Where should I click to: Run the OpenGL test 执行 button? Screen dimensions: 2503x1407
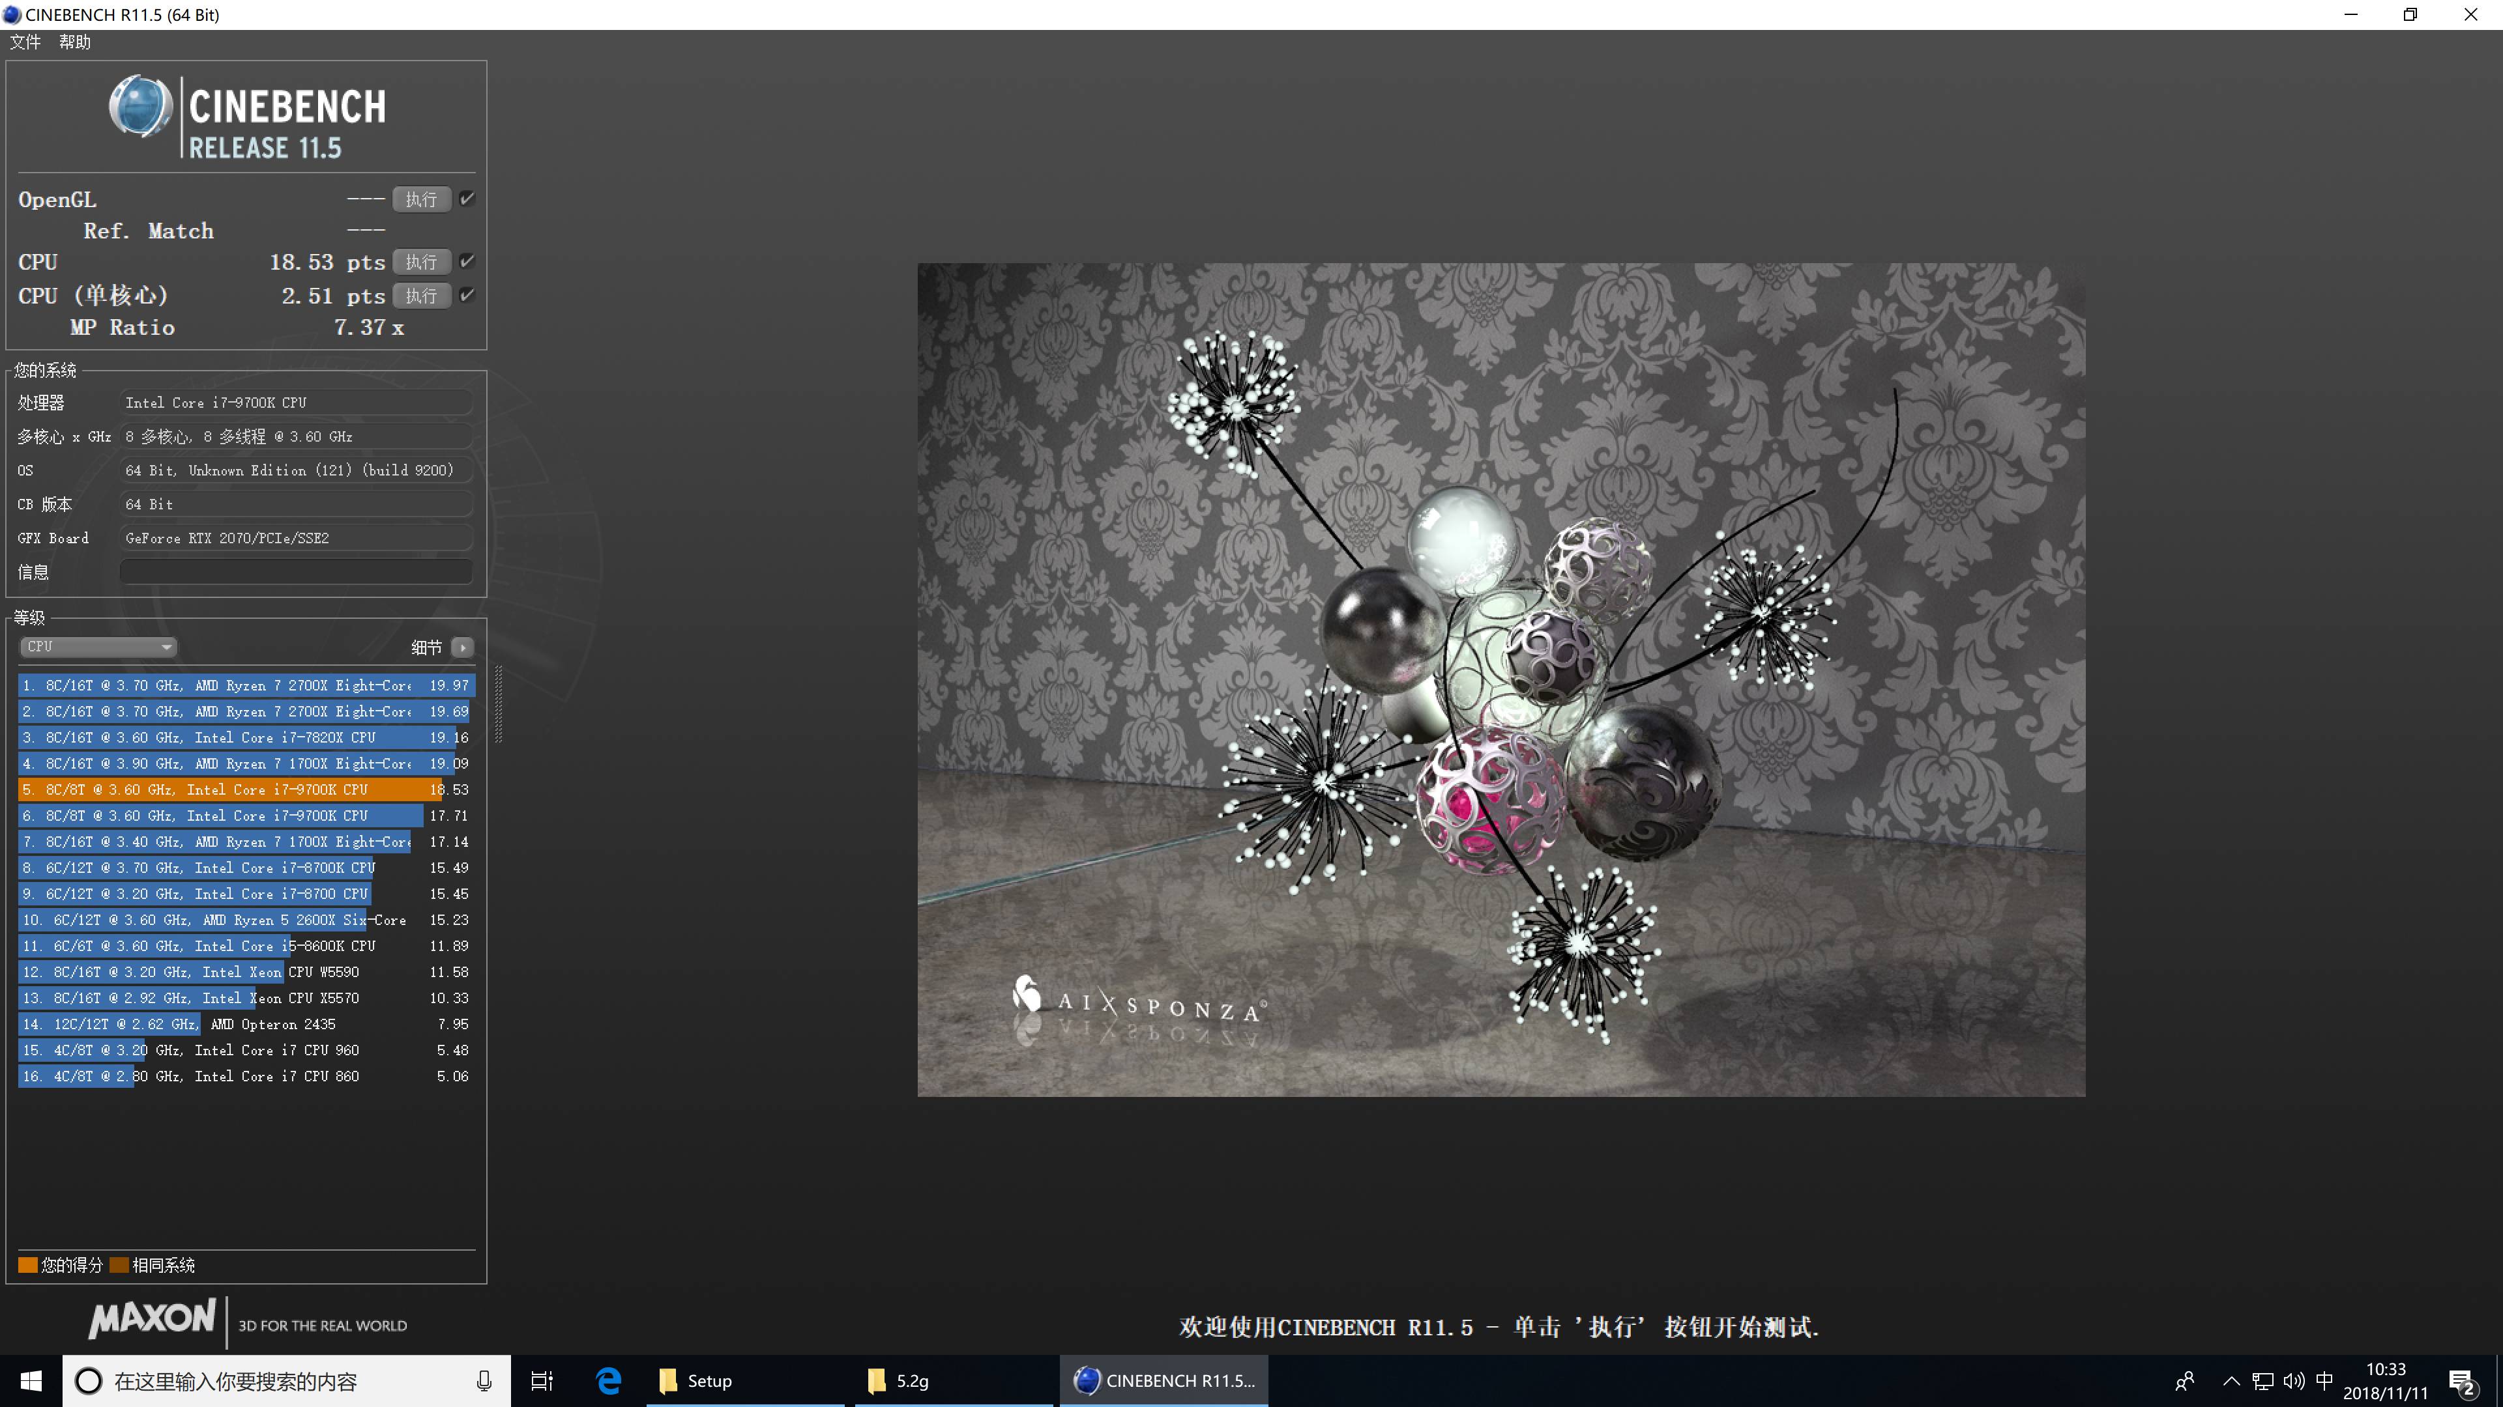point(420,199)
